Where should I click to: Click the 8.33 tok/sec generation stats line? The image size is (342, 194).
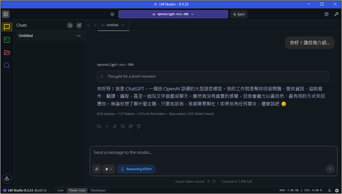tap(155, 114)
